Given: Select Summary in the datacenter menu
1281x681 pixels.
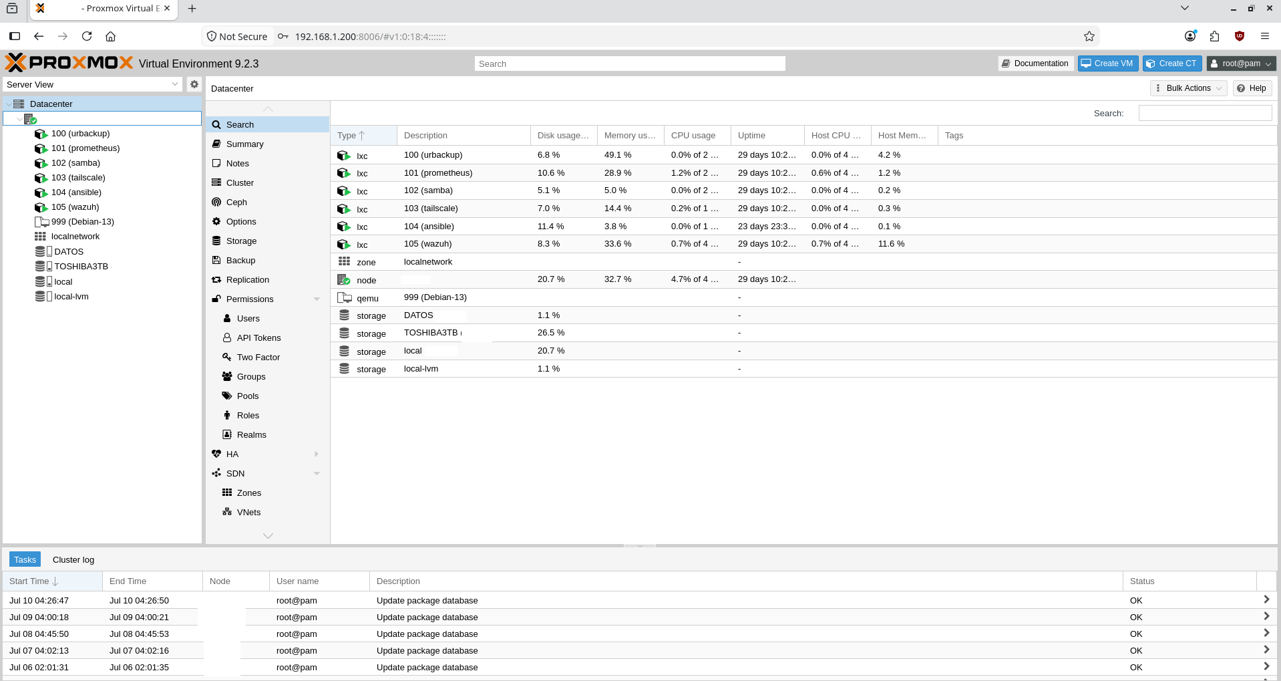Looking at the screenshot, I should pyautogui.click(x=268, y=144).
